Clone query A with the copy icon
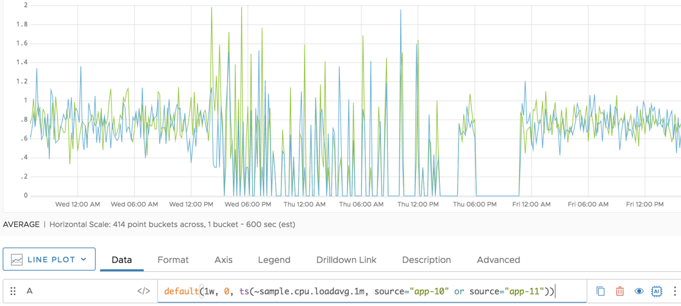This screenshot has width=681, height=306. [600, 291]
